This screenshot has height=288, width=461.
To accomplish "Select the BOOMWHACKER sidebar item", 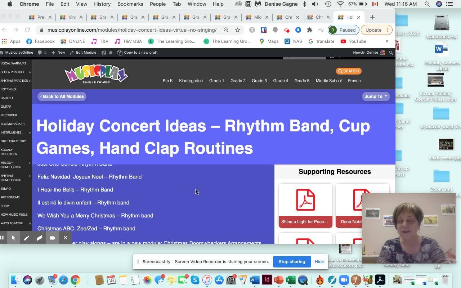I will [x=13, y=124].
